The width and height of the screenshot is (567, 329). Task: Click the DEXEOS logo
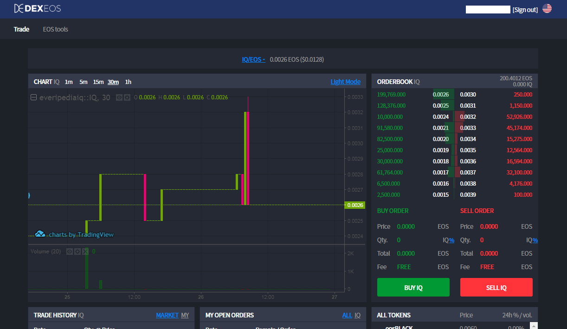(37, 8)
